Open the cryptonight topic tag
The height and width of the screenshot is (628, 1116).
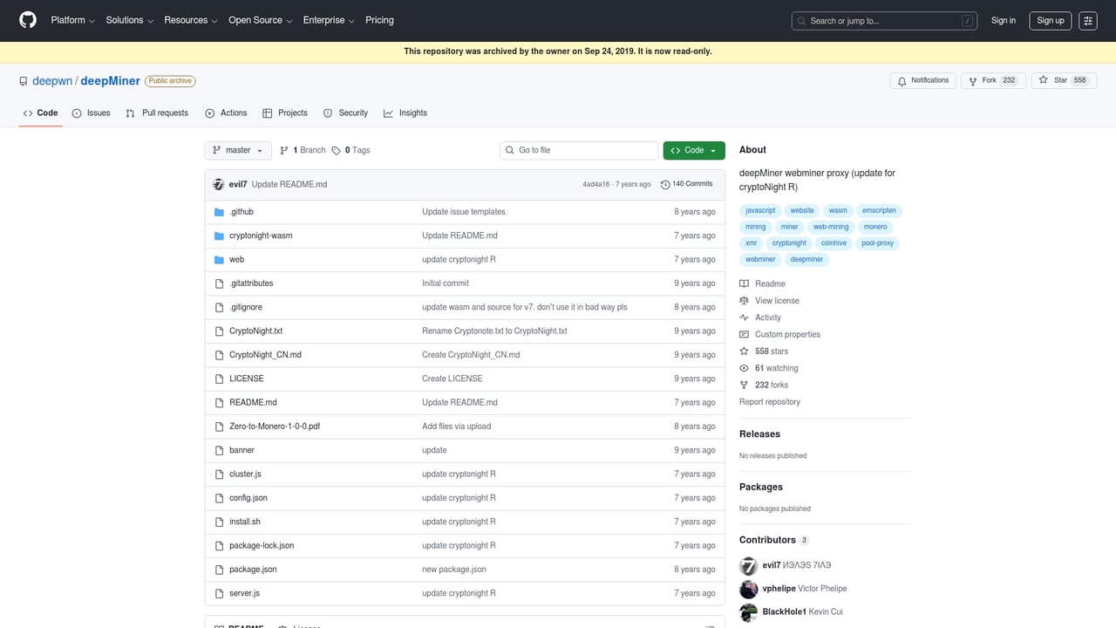[x=788, y=242]
